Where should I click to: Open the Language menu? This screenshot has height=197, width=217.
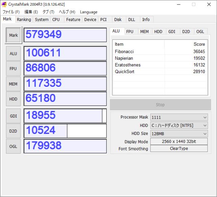point(89,12)
